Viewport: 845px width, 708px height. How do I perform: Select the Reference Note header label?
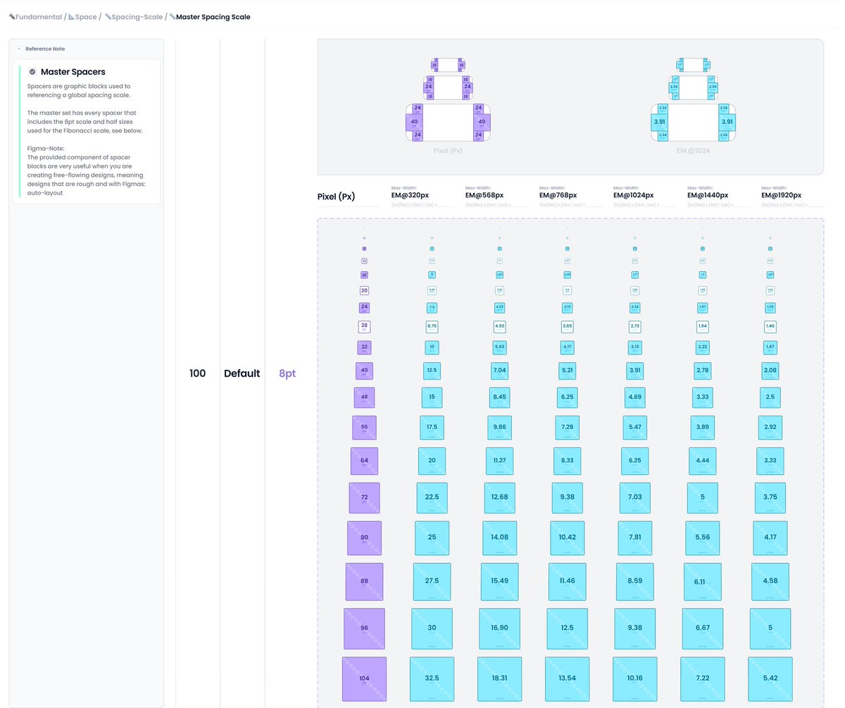pos(45,49)
